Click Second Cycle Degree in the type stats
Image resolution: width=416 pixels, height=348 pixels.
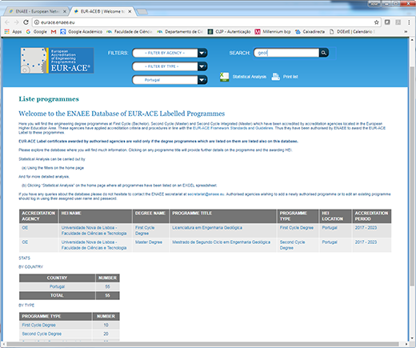[x=42, y=334]
